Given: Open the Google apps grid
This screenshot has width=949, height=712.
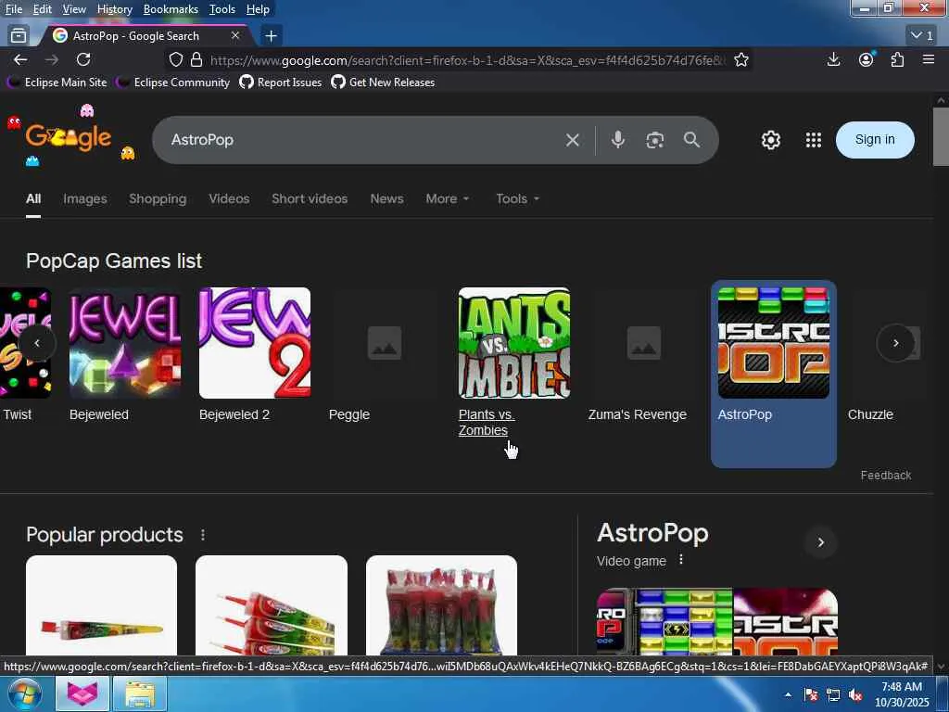Looking at the screenshot, I should [814, 140].
